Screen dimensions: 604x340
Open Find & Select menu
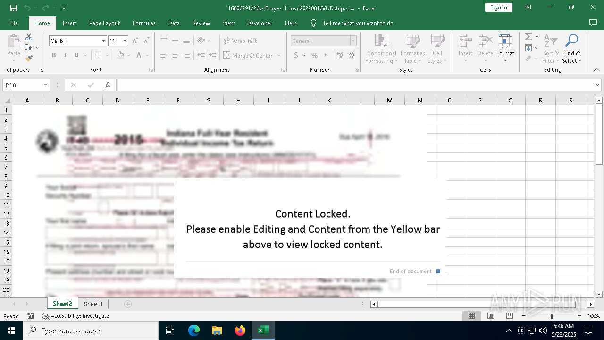pyautogui.click(x=572, y=49)
